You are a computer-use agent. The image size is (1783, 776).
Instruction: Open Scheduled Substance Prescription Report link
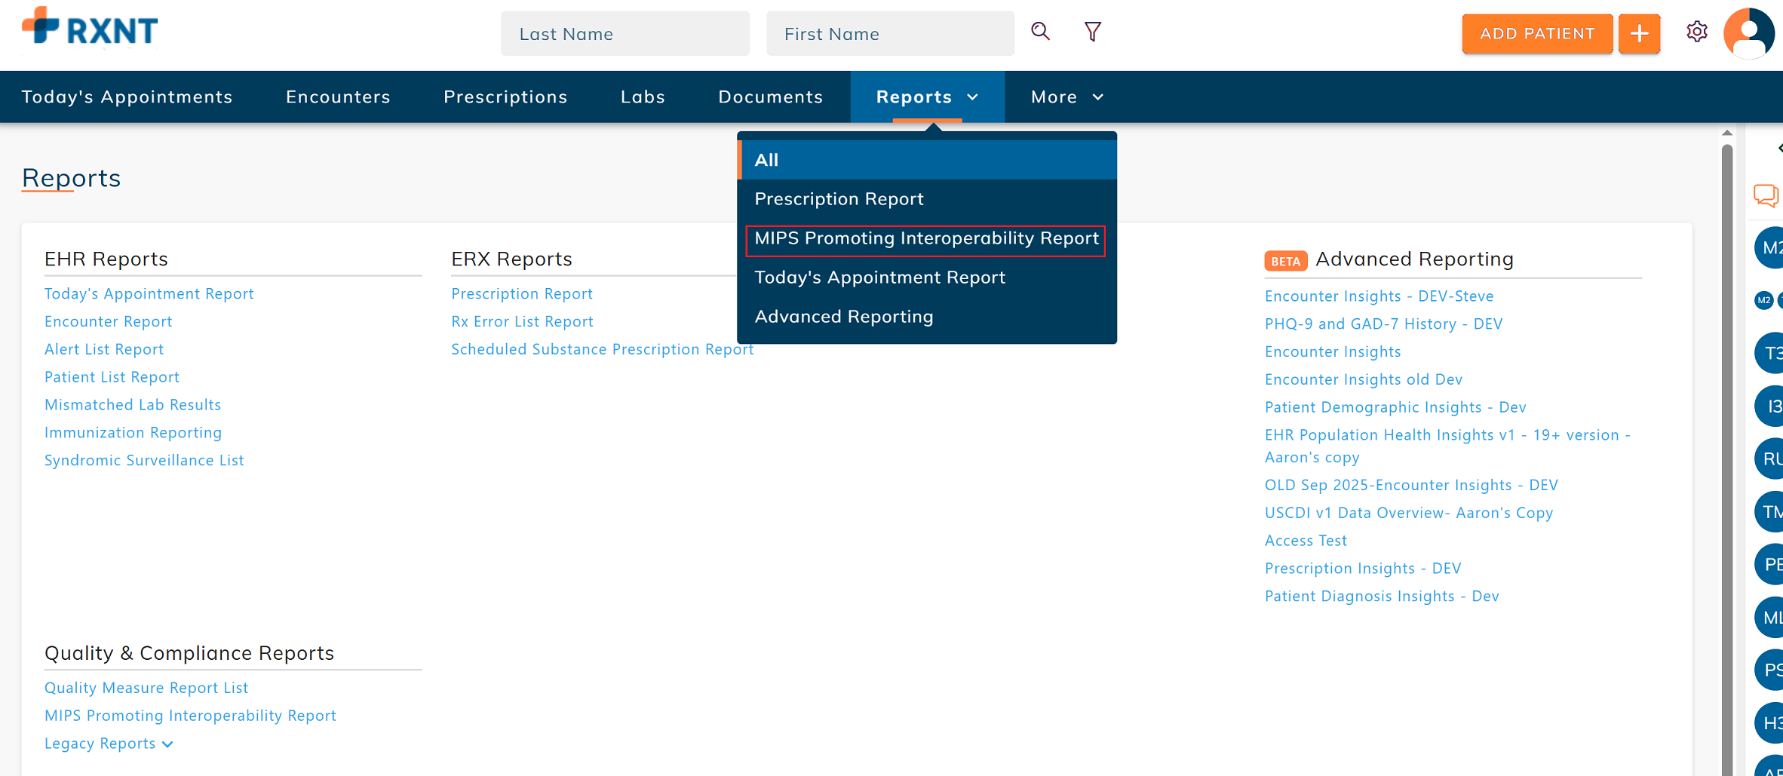pos(602,349)
